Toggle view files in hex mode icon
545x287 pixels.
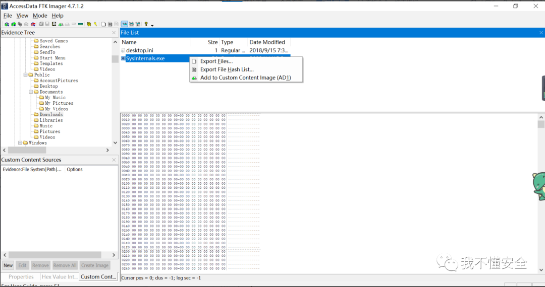138,24
